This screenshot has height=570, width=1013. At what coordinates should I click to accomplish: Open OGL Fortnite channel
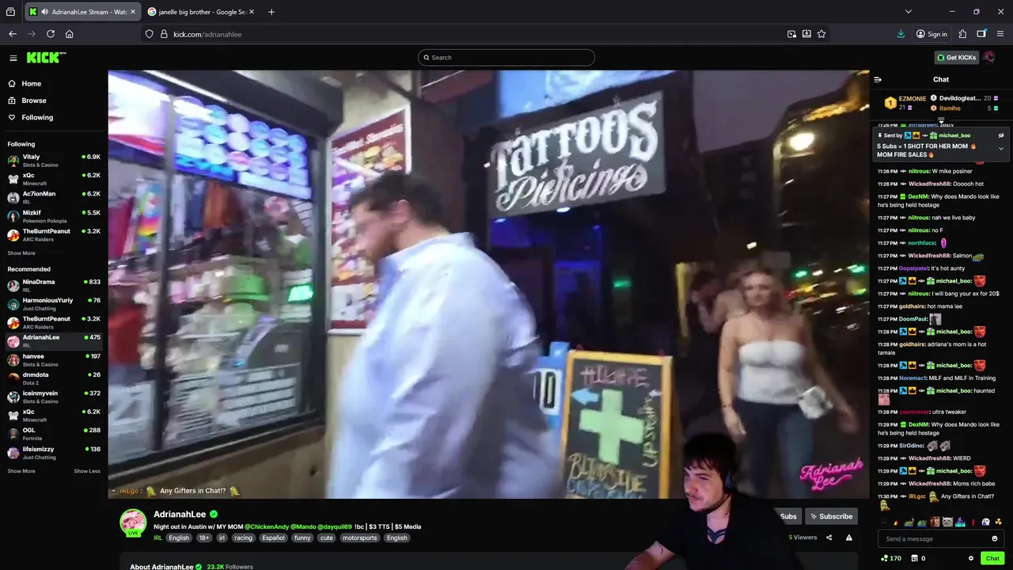[x=54, y=434]
